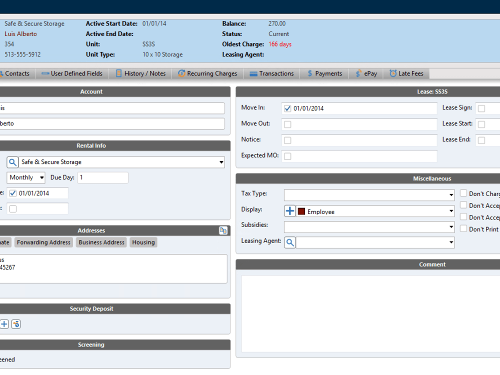The width and height of the screenshot is (500, 375).
Task: Switch to the Contacts tab
Action: point(15,73)
